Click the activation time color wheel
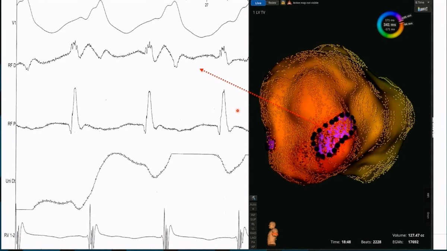This screenshot has height=251, width=447. tap(390, 25)
